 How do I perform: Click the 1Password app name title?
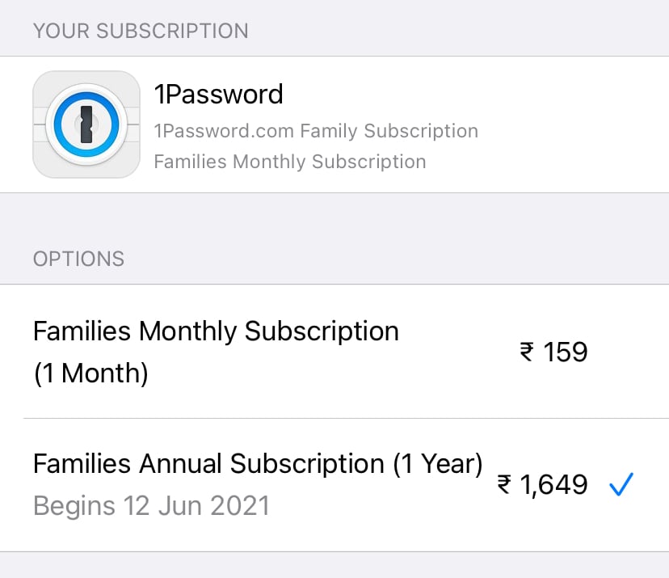point(218,95)
